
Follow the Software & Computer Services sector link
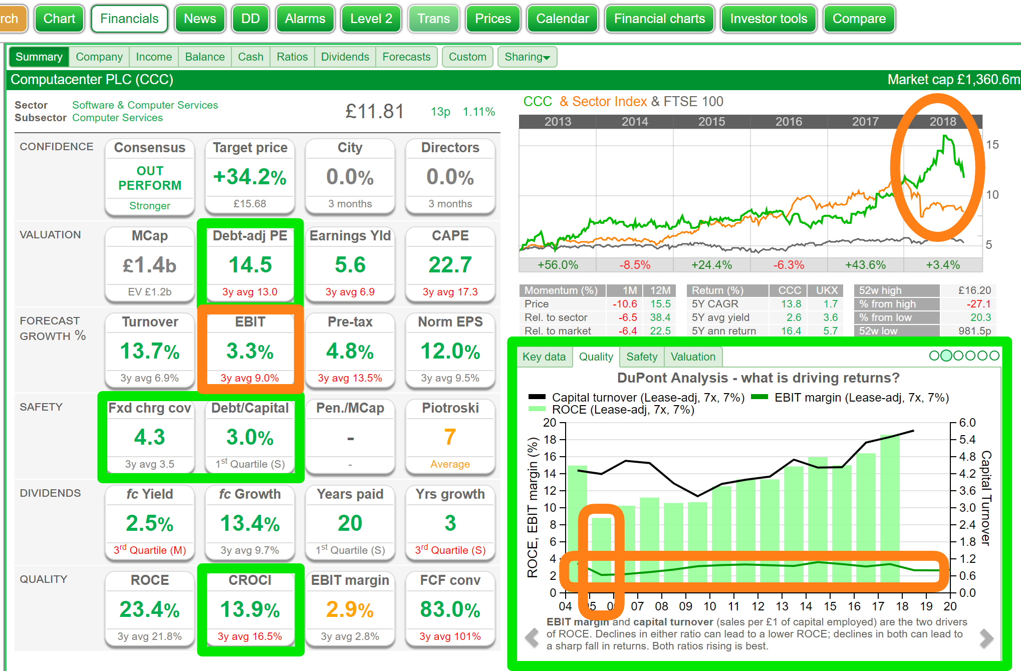145,105
